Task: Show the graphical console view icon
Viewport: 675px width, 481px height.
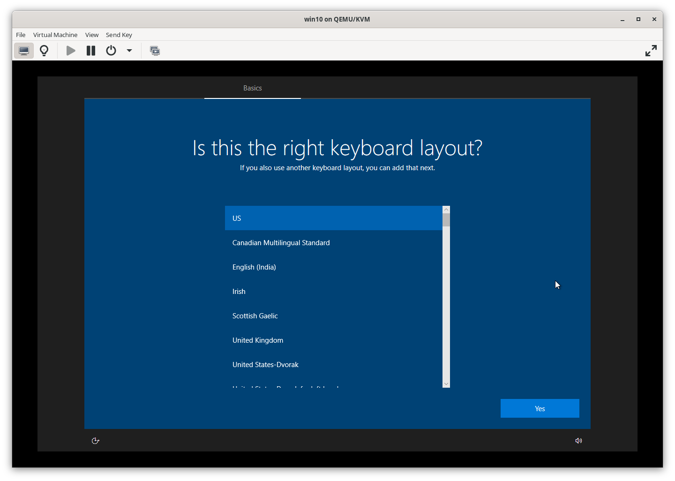Action: coord(24,51)
